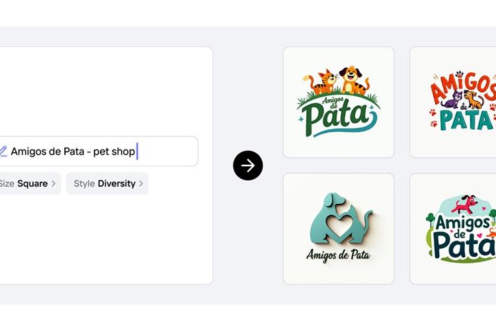Click the pencil edit icon in prompt field
The width and height of the screenshot is (496, 331).
(x=3, y=152)
